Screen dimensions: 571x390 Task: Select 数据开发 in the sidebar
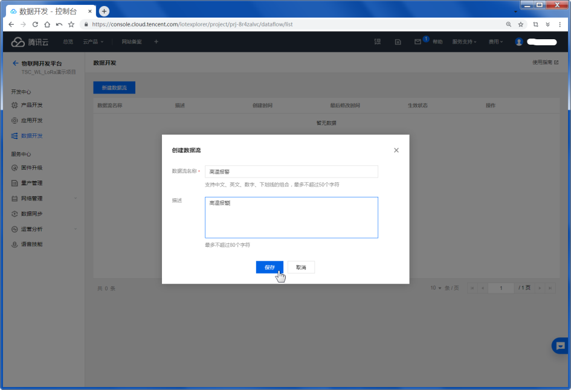click(31, 136)
